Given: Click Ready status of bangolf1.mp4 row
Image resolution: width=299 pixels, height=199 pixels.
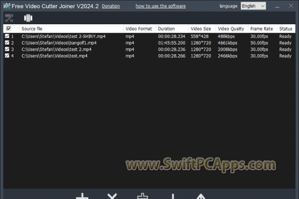Looking at the screenshot, I should point(285,43).
